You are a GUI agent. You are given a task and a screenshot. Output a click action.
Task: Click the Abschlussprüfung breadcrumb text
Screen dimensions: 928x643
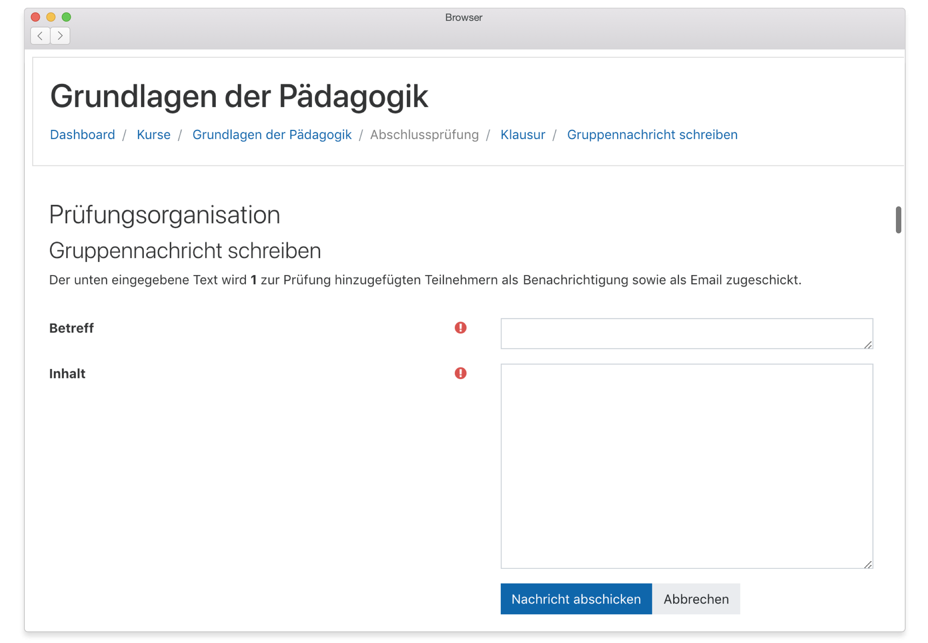pyautogui.click(x=425, y=134)
